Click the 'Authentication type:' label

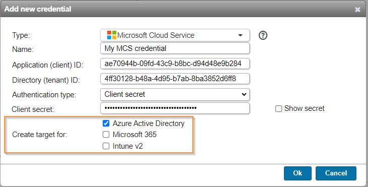pyautogui.click(x=44, y=95)
